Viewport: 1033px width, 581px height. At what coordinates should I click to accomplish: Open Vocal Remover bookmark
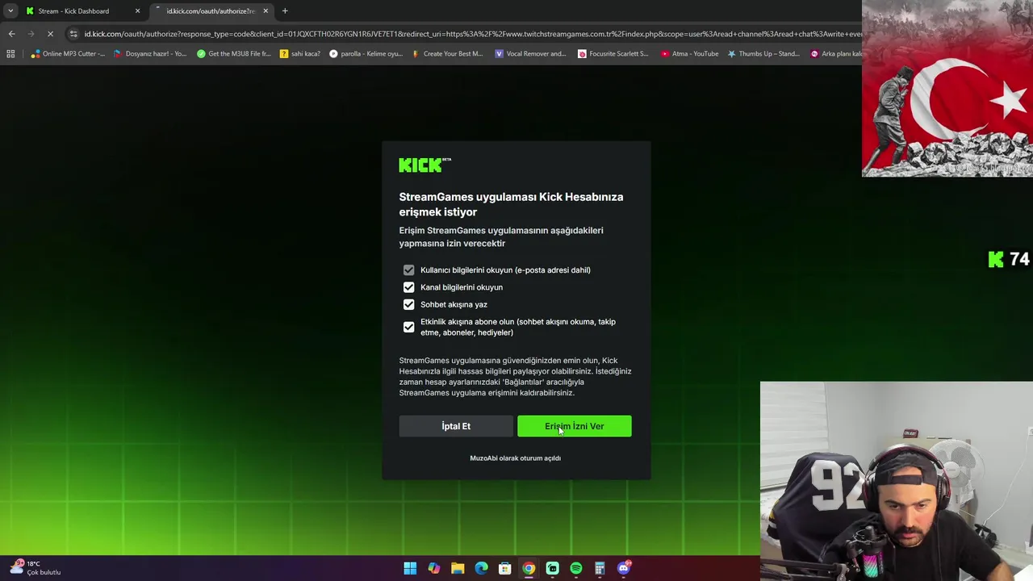[x=530, y=54]
